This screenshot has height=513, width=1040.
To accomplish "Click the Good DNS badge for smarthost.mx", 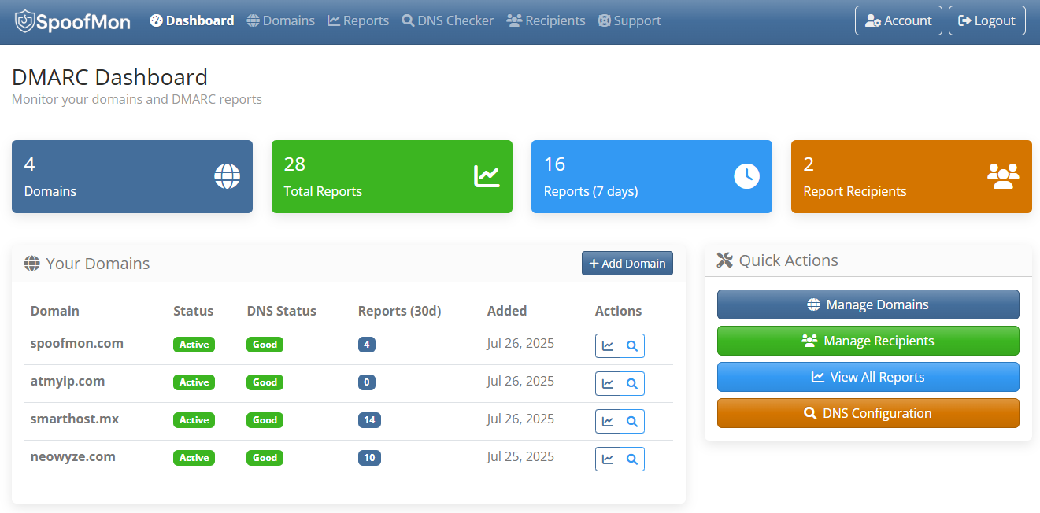I will click(x=265, y=420).
